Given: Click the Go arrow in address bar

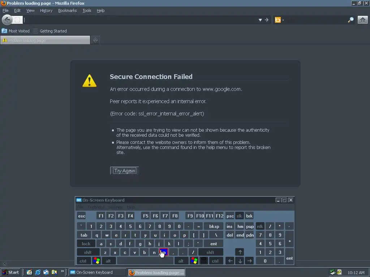Looking at the screenshot, I should coord(267,20).
